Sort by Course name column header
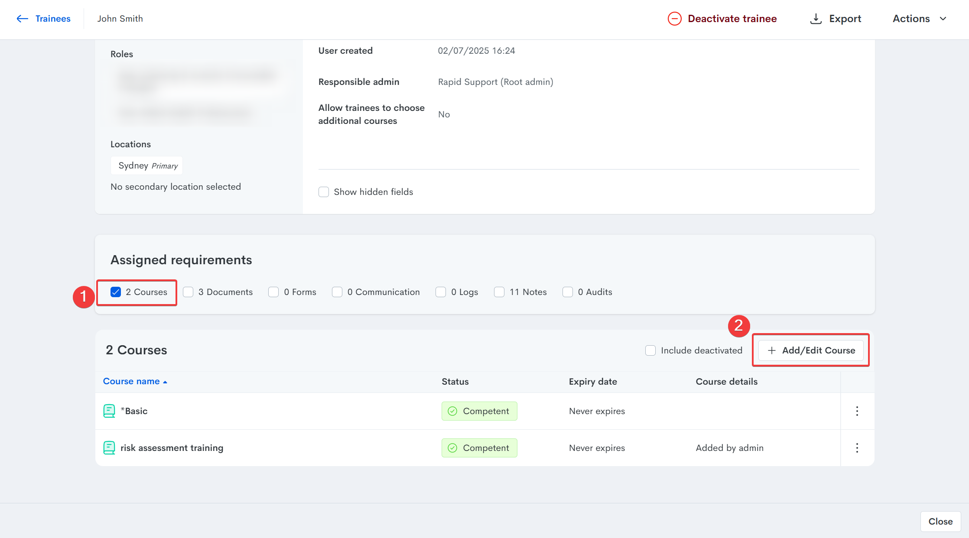Viewport: 969px width, 538px height. pos(131,381)
